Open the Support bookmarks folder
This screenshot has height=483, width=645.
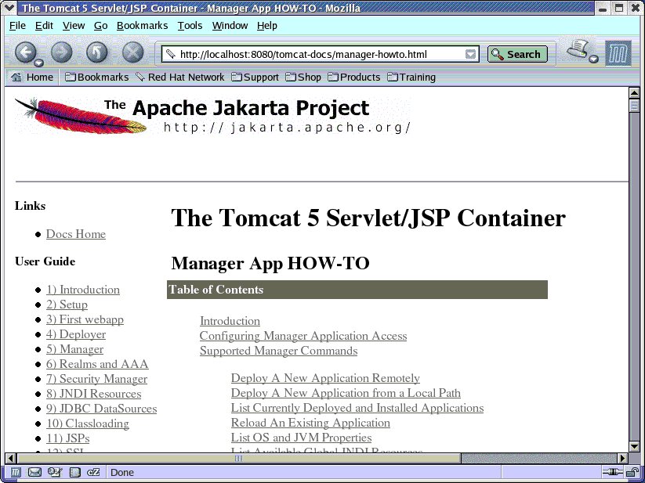[x=255, y=77]
